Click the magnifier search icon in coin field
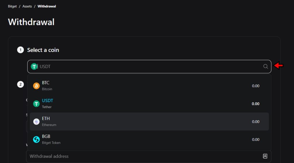The height and width of the screenshot is (163, 294). click(x=266, y=67)
